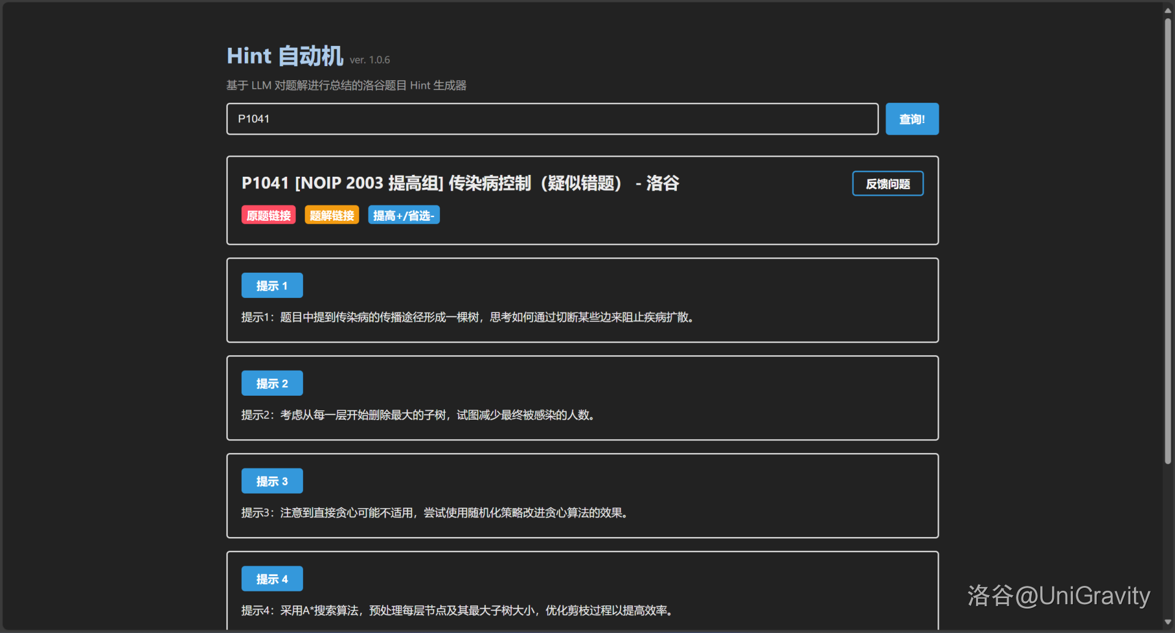Toggle the 提示 2 hint button

click(272, 383)
